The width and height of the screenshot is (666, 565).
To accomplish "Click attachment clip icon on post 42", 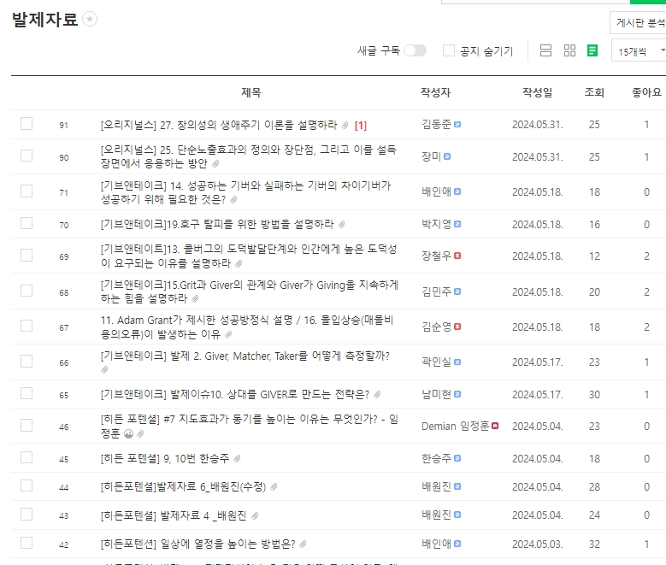I will point(303,544).
